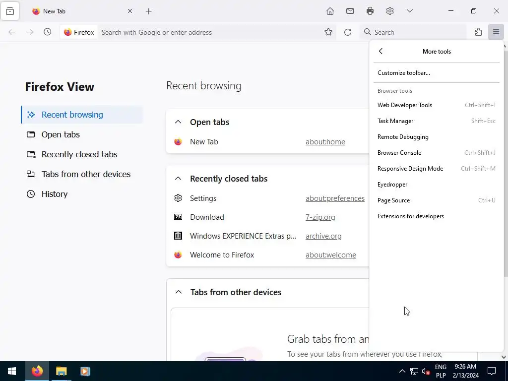Open the notification center icon
This screenshot has width=508, height=381.
[492, 371]
